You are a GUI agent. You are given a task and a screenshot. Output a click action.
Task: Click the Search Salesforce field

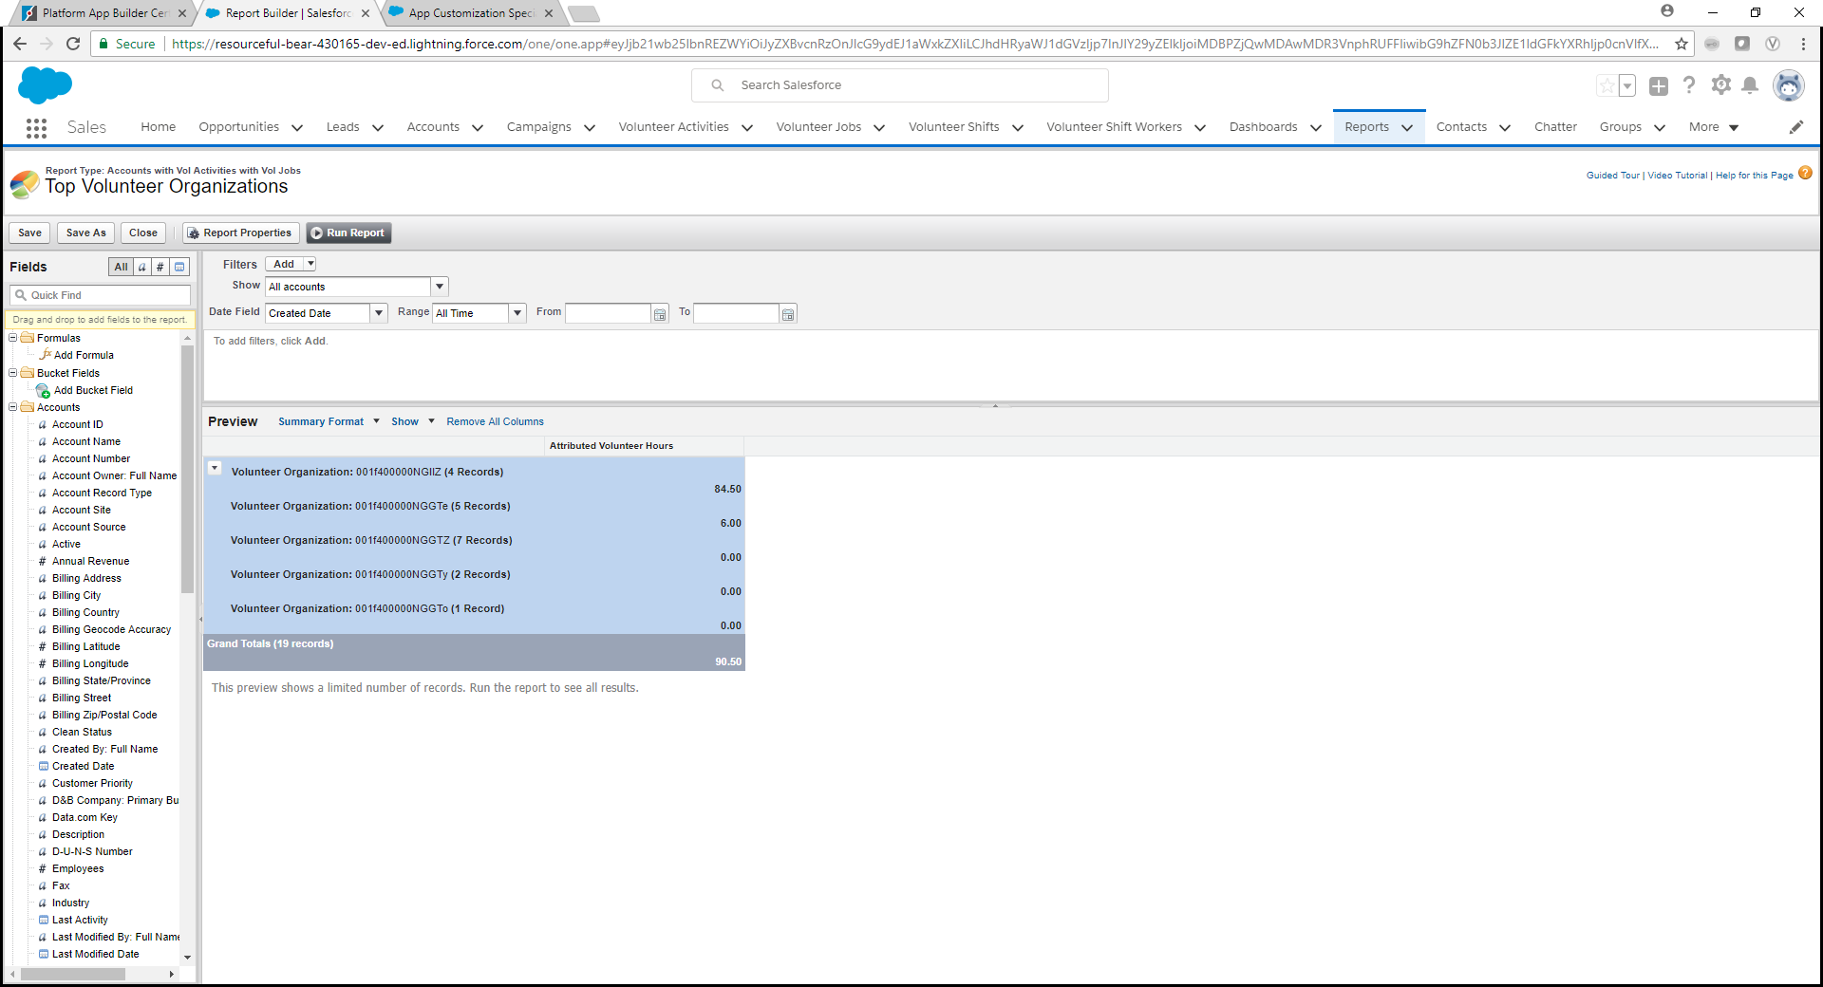900,85
